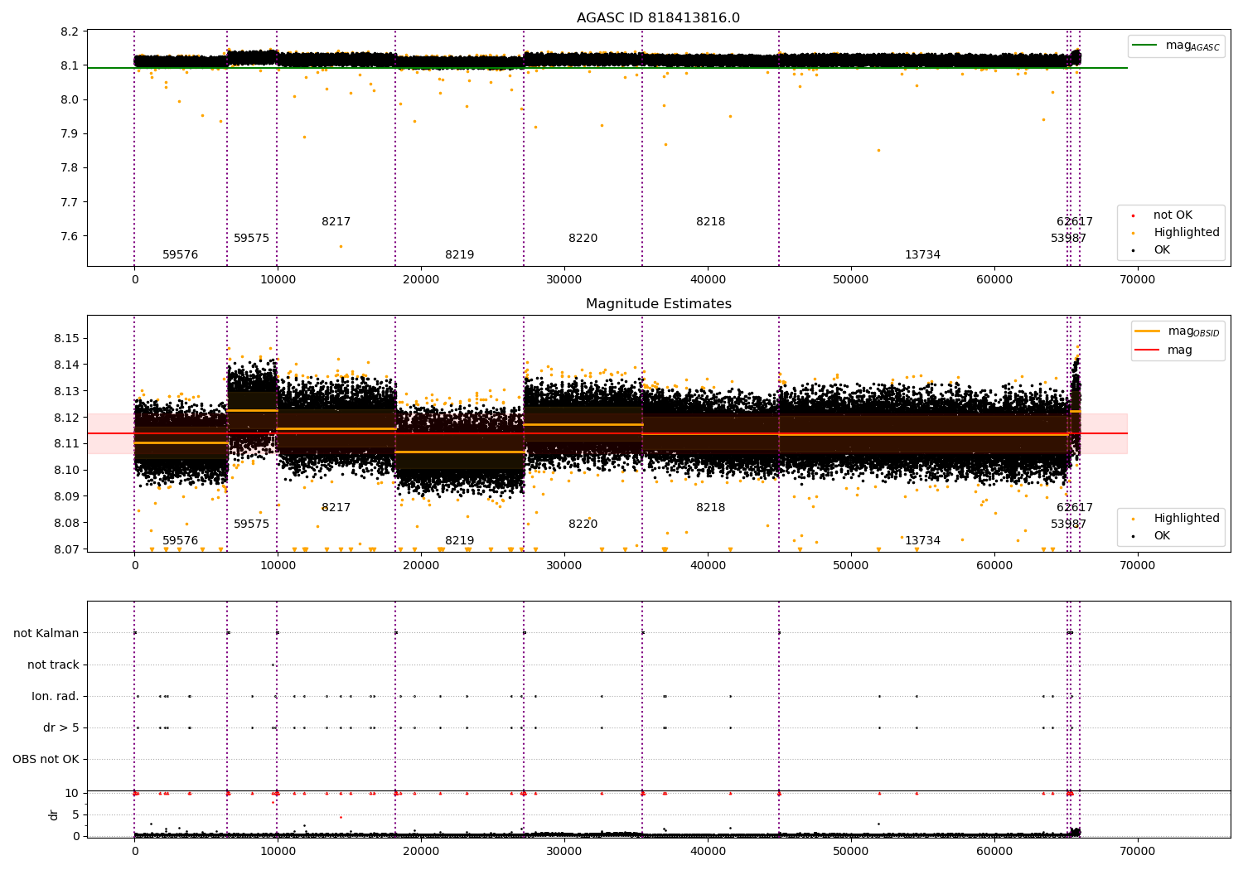
Task: Click x-axis tick 40000 in the top plot
Action: (708, 280)
